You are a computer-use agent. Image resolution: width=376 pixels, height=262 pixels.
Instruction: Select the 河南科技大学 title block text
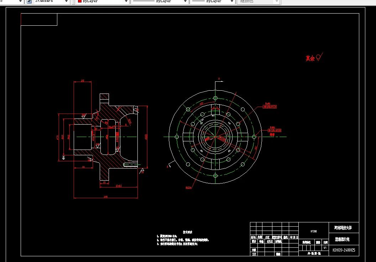pyautogui.click(x=343, y=228)
